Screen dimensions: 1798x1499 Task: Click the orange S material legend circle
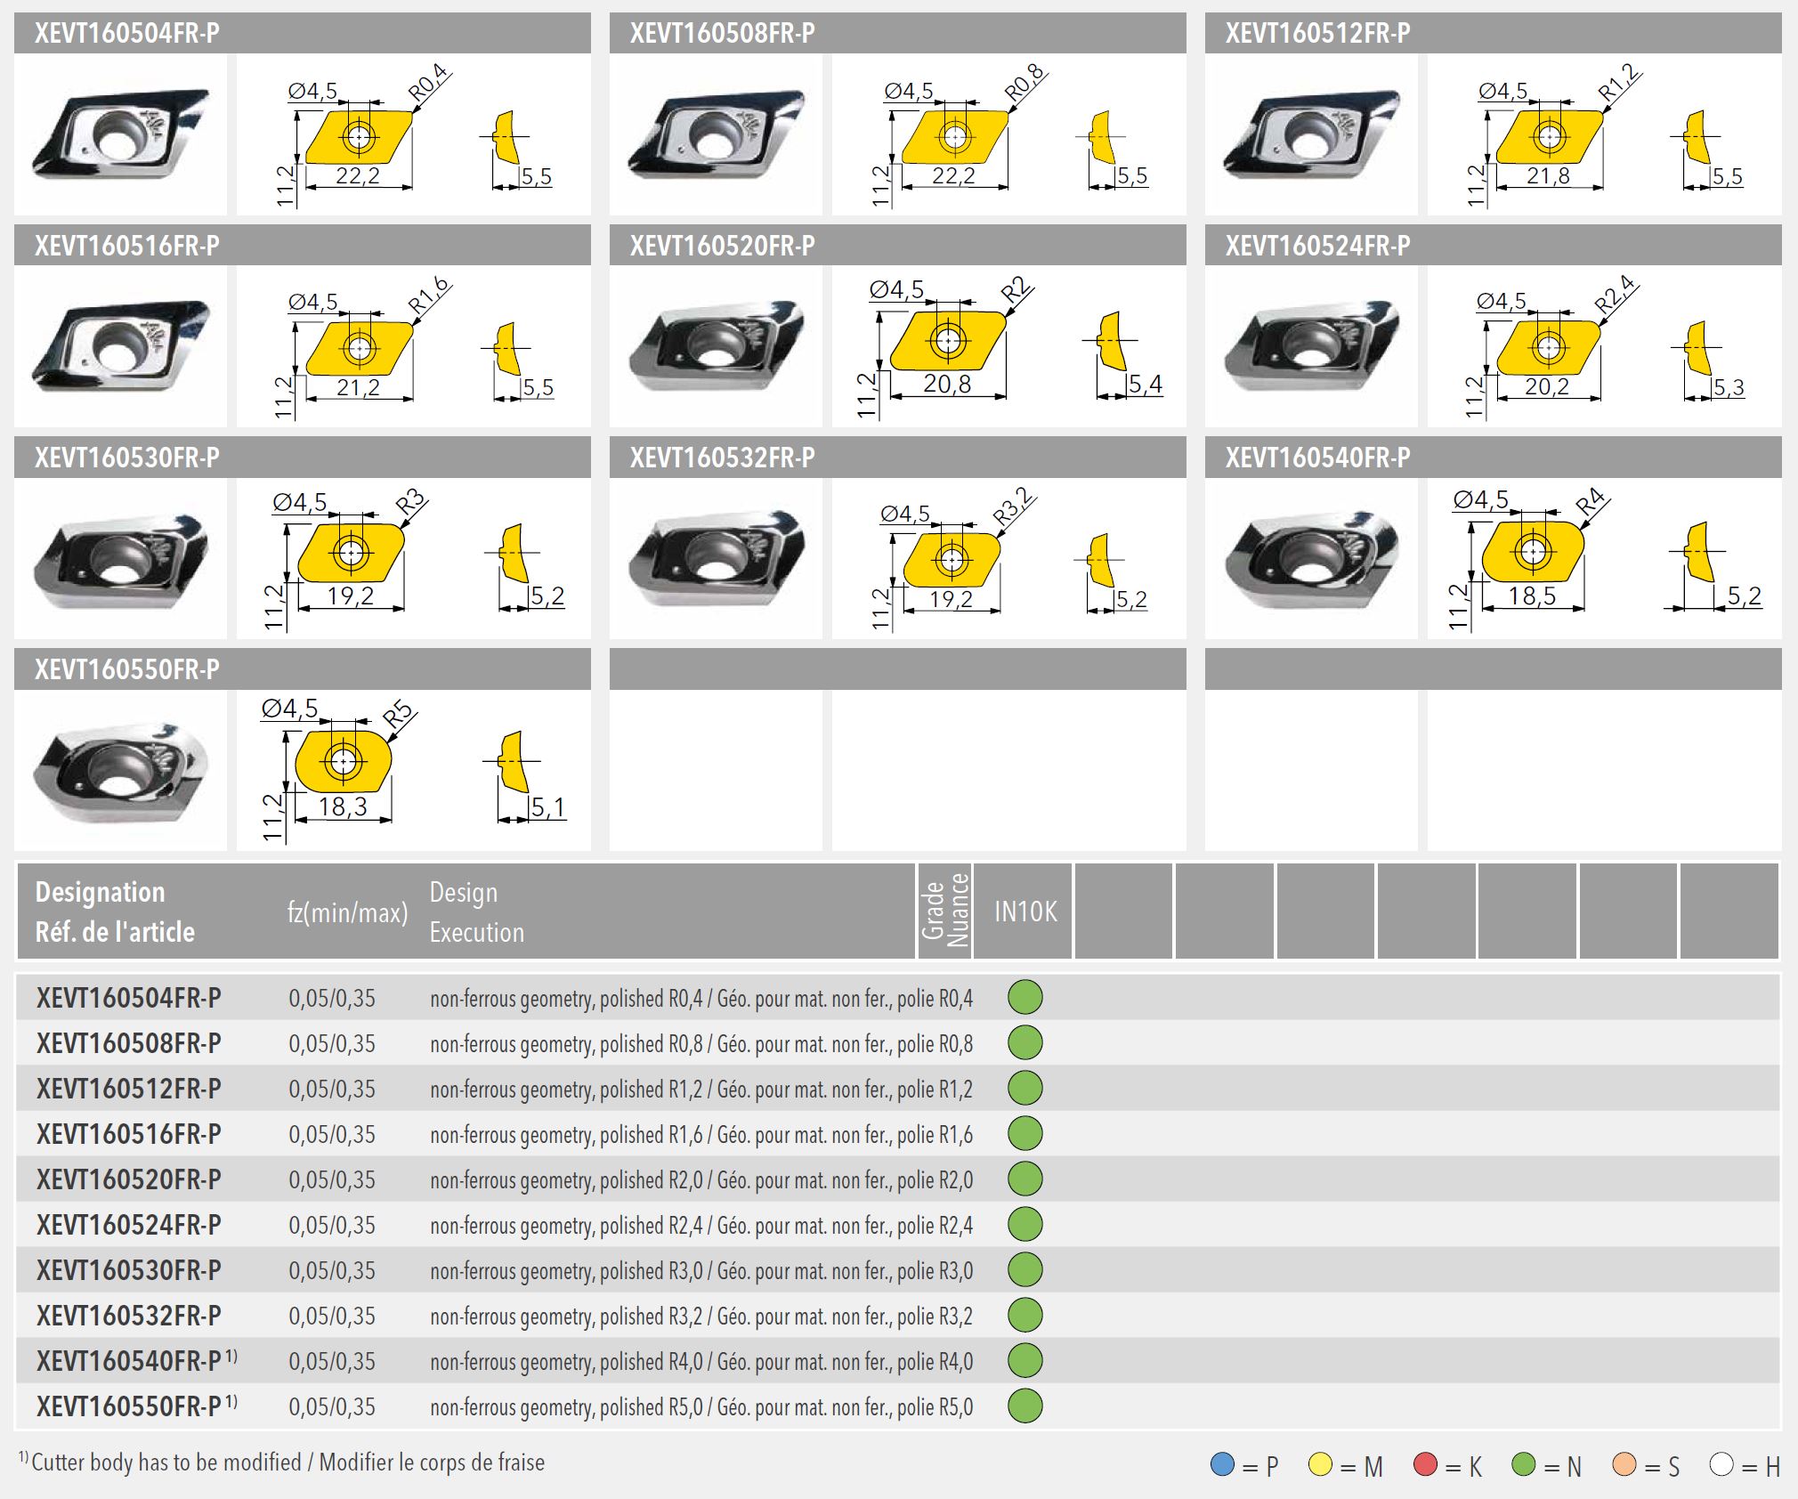pos(1624,1464)
